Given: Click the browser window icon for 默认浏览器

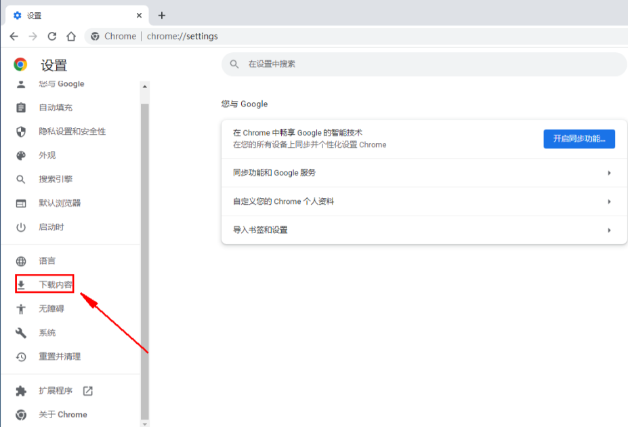Looking at the screenshot, I should 21,203.
